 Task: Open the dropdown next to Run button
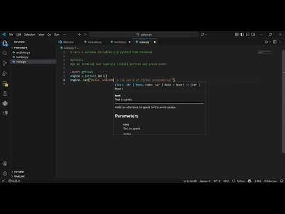click(270, 42)
